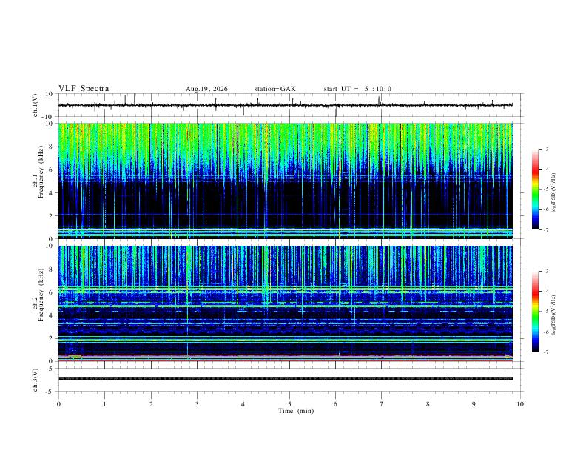The height and width of the screenshot is (453, 586).
Task: Click the ch.1 spectrogram upper color bar
Action: [x=536, y=189]
